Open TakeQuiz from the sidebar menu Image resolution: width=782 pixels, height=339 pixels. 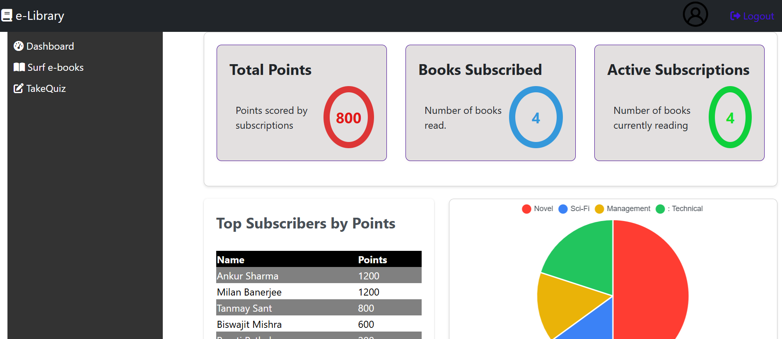pyautogui.click(x=46, y=88)
